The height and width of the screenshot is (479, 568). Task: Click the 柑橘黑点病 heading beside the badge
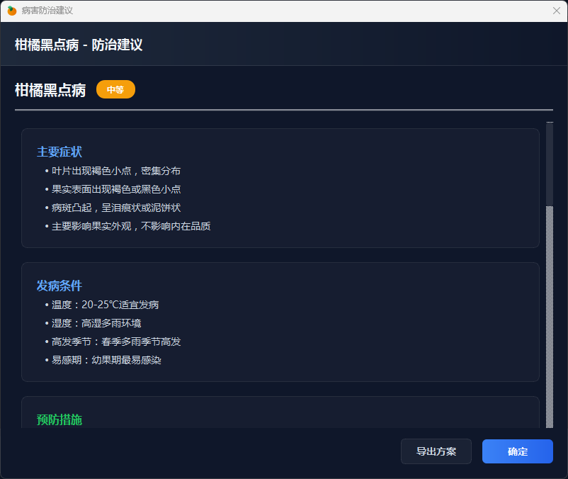point(50,90)
